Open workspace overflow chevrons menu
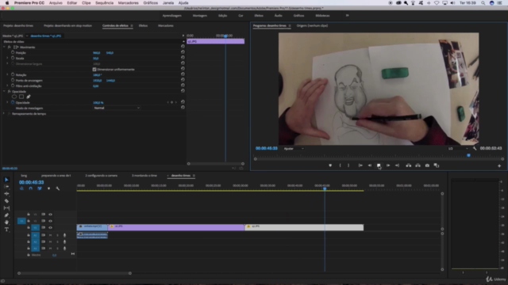Image resolution: width=508 pixels, height=285 pixels. coord(347,16)
